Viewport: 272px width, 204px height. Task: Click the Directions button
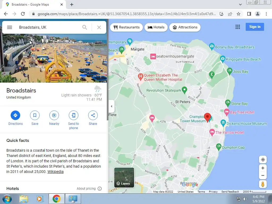pyautogui.click(x=15, y=118)
